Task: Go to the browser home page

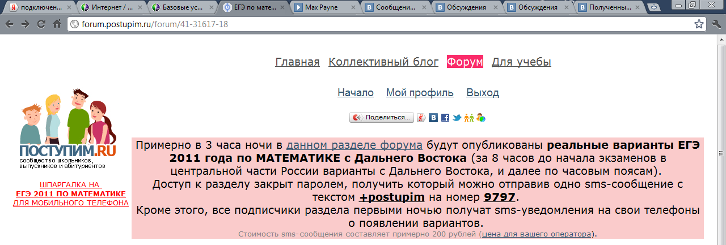Action: 57,24
